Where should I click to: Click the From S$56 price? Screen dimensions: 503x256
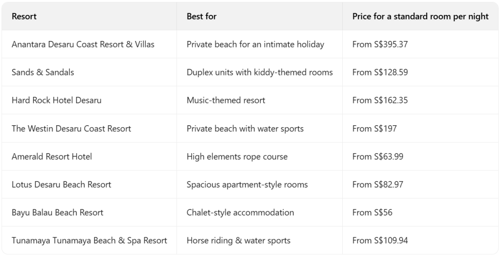point(372,212)
